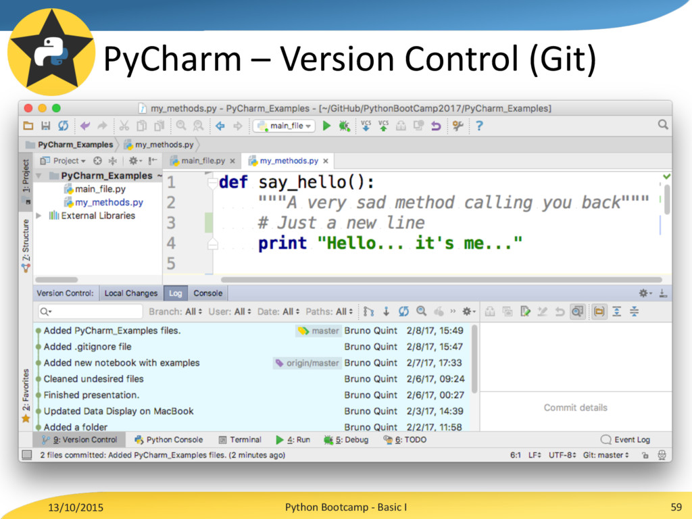The image size is (692, 519).
Task: Click the blue Back navigation arrow
Action: point(220,126)
